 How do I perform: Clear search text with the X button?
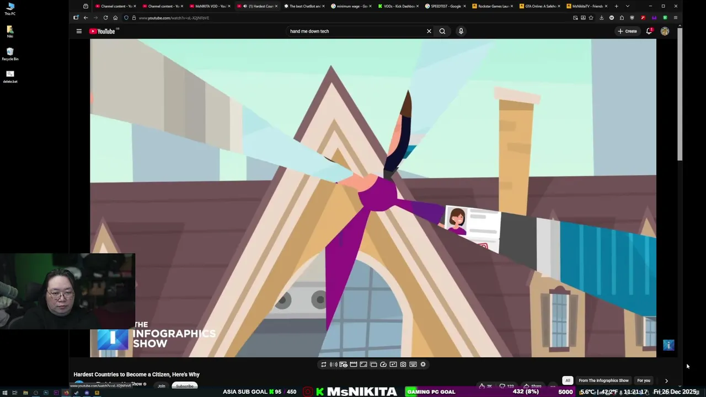point(429,31)
